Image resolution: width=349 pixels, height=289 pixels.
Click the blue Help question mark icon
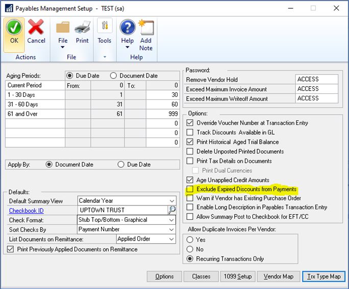click(x=128, y=27)
